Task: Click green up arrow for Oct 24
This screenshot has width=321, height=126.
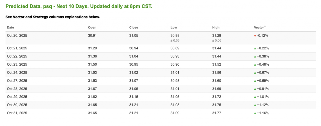Action: click(255, 73)
